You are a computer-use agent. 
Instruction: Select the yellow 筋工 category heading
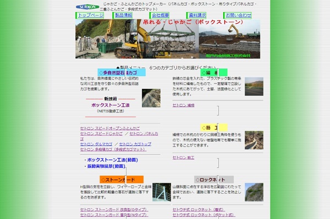[x=214, y=127]
